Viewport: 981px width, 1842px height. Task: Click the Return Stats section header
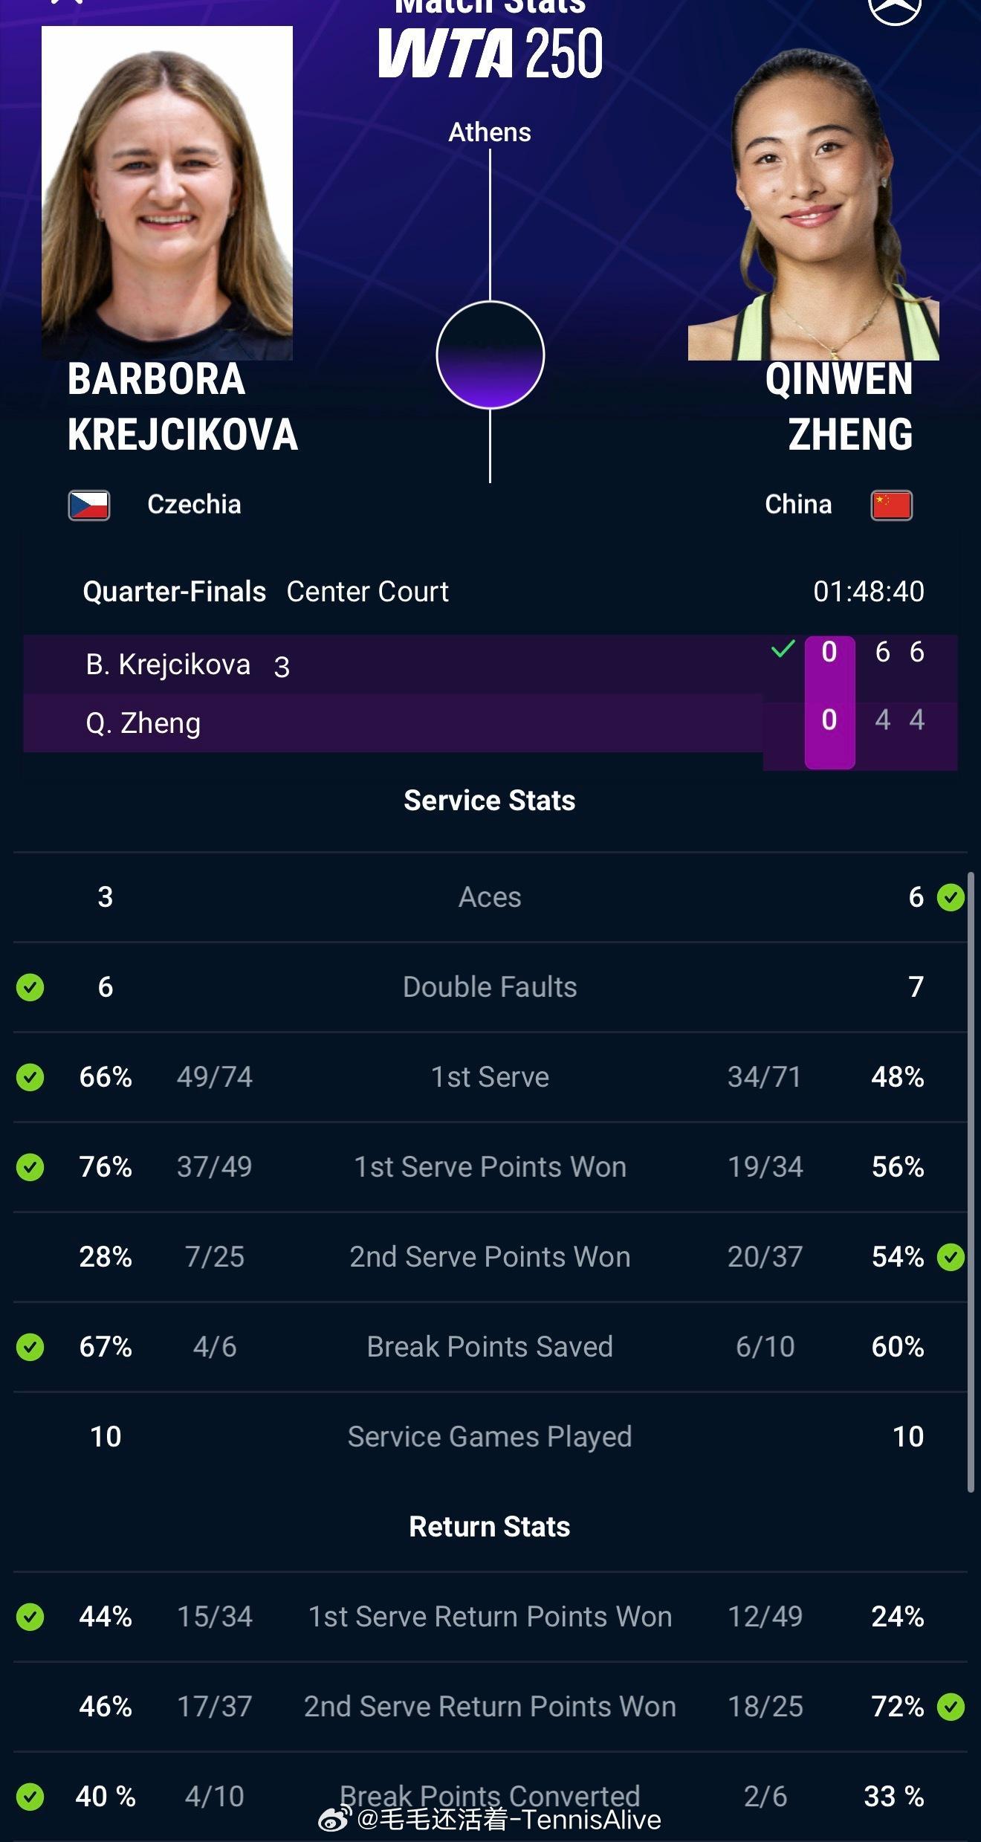point(490,1527)
